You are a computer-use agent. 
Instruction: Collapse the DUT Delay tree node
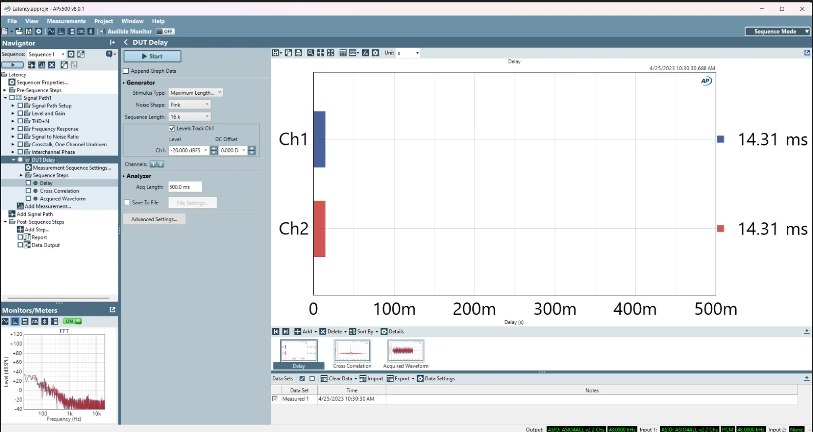point(13,160)
